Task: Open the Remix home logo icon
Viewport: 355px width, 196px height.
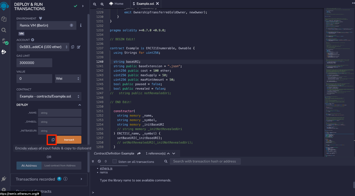Action: click(x=4, y=6)
